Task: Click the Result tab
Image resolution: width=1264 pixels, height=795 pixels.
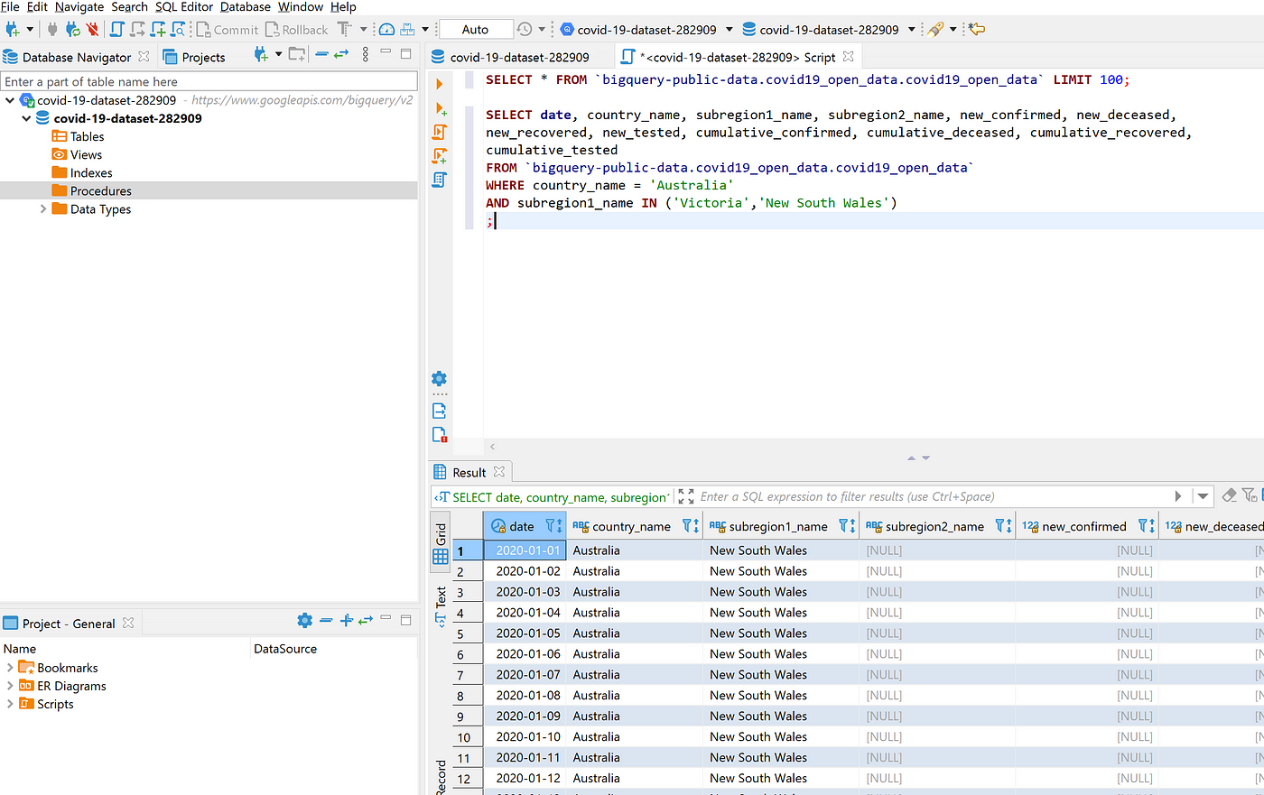Action: [469, 472]
